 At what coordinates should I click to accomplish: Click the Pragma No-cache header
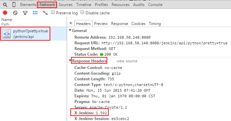[x=92, y=102]
